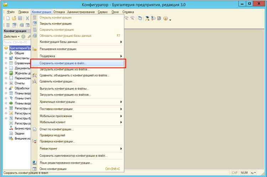Screen dimensions: 267x177
Task: Click the info "i" toolbar icon
Action: pyautogui.click(x=166, y=18)
